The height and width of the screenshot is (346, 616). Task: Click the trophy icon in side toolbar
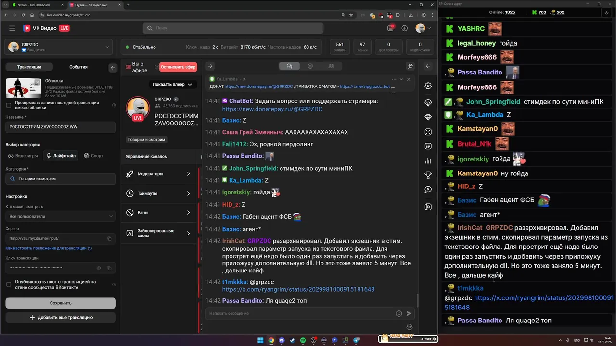click(428, 175)
